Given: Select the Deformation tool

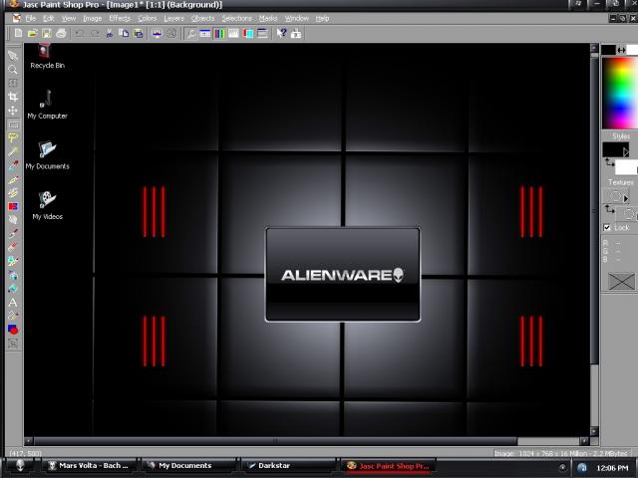Looking at the screenshot, I should pos(13,84).
